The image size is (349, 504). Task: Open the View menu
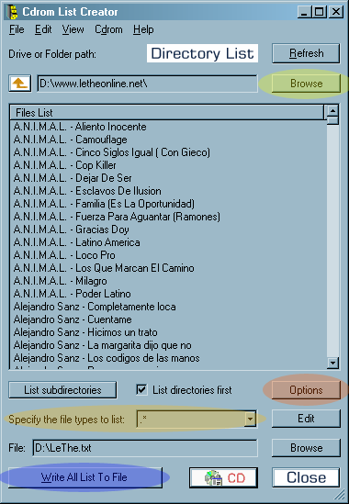pyautogui.click(x=73, y=29)
